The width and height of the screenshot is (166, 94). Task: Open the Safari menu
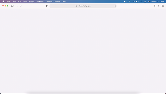9,1
